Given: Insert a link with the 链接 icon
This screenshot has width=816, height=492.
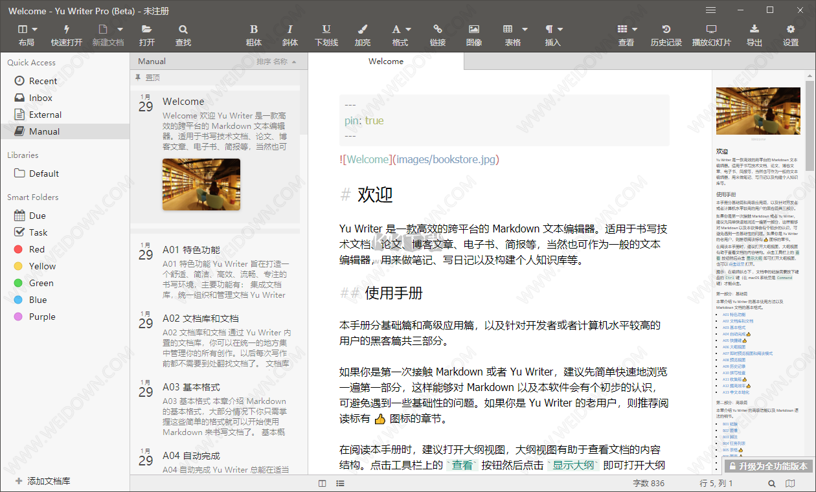Looking at the screenshot, I should [438, 34].
